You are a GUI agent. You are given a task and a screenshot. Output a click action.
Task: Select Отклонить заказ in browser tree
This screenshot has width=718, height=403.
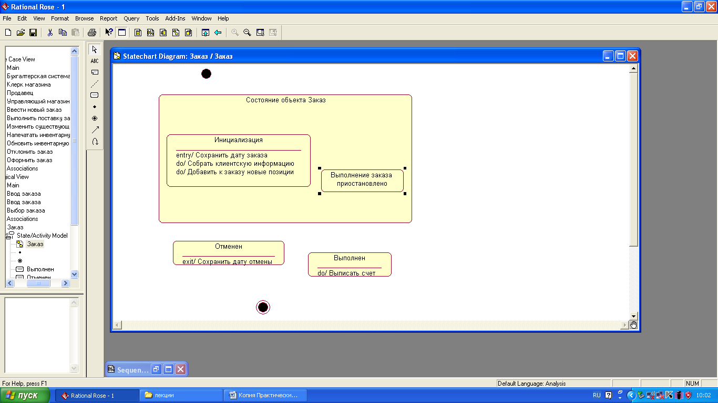tap(30, 152)
